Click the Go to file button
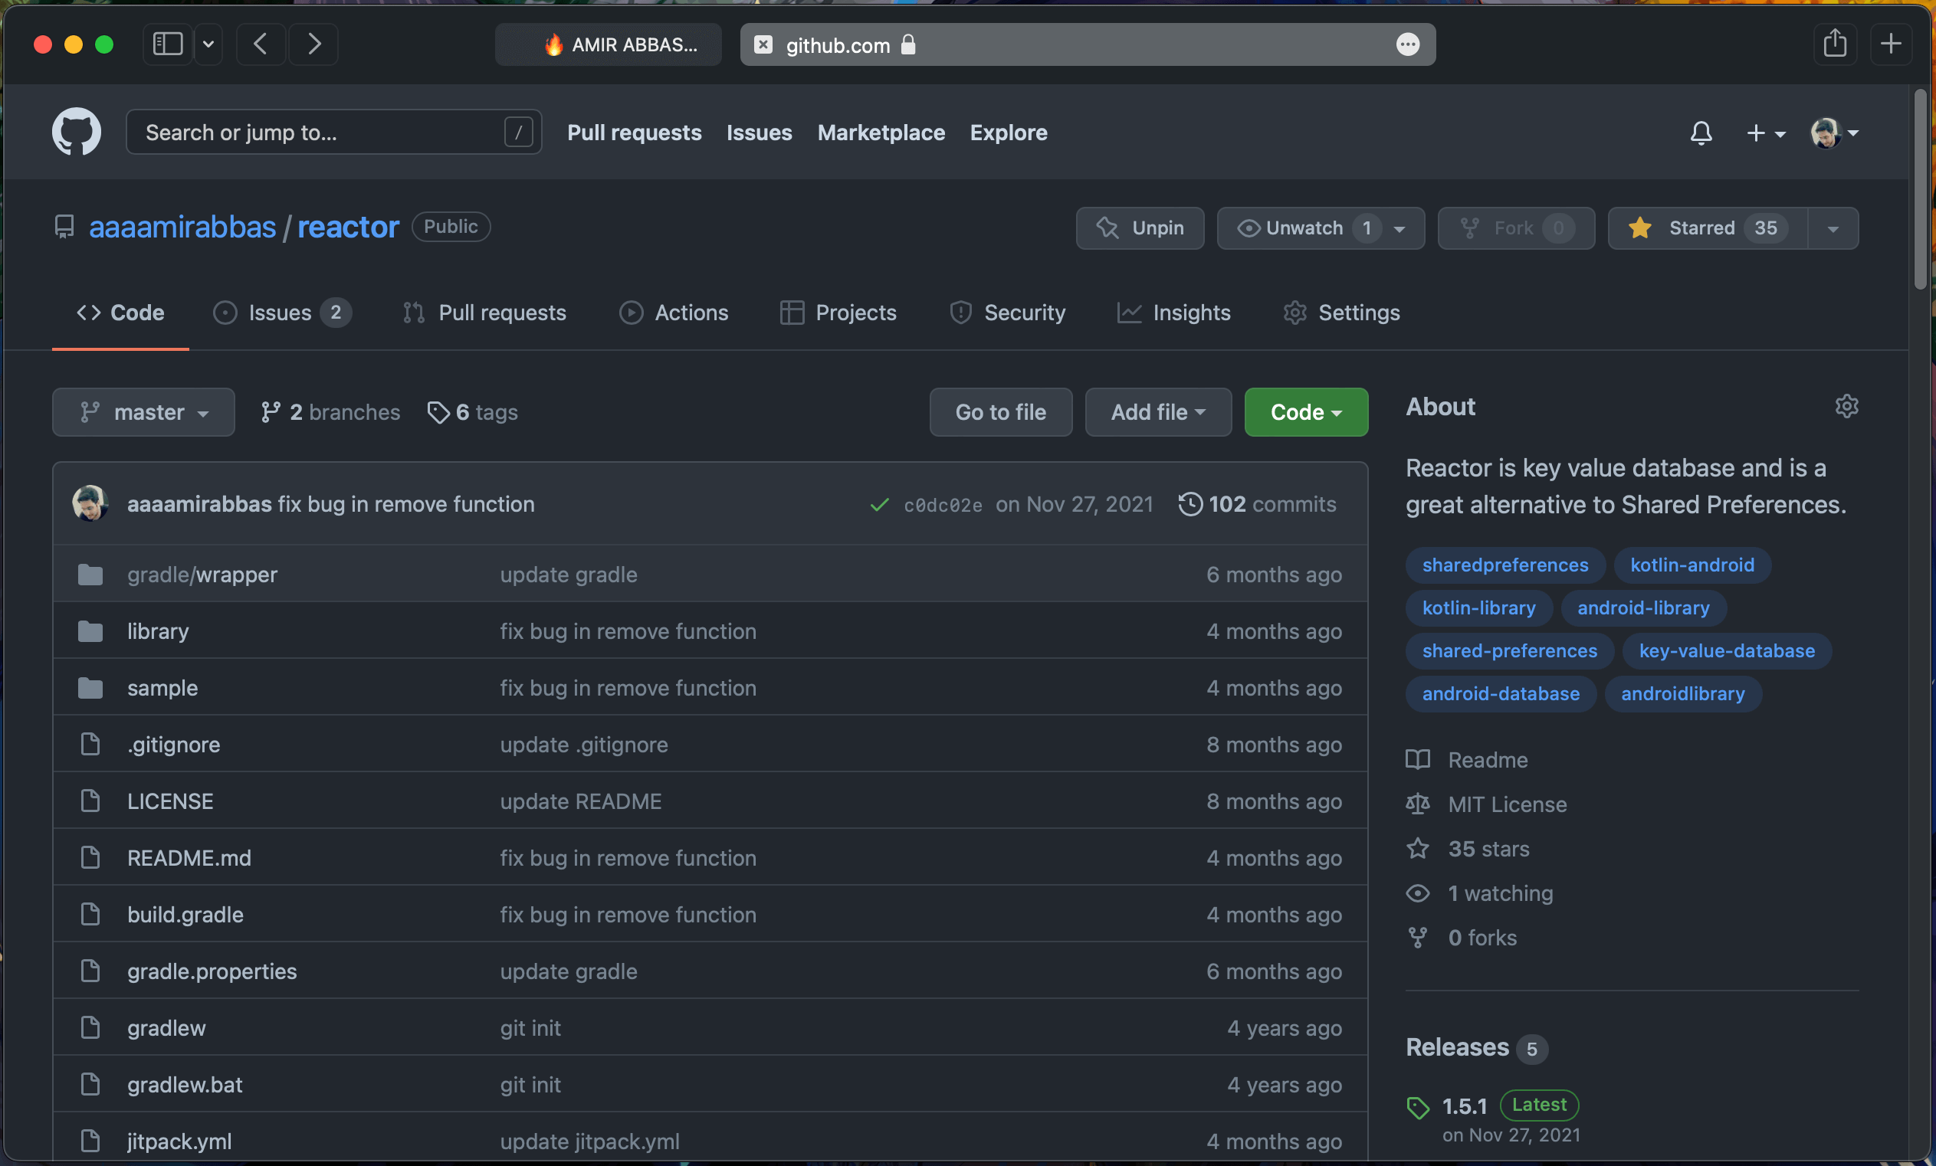Image resolution: width=1936 pixels, height=1166 pixels. click(1000, 412)
